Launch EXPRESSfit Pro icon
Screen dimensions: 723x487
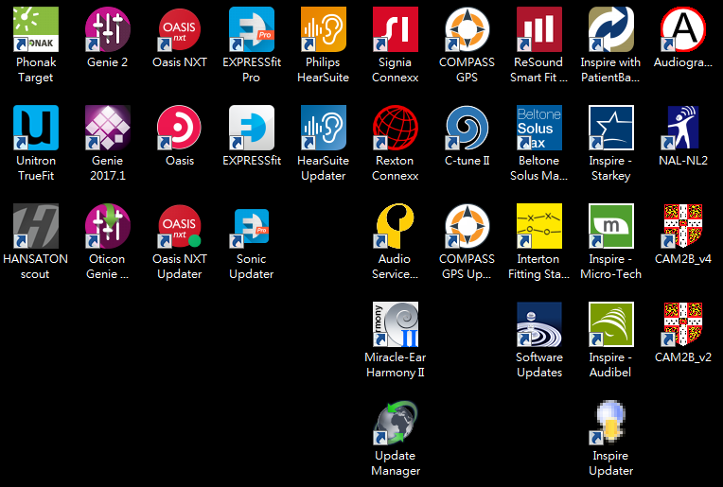click(252, 29)
